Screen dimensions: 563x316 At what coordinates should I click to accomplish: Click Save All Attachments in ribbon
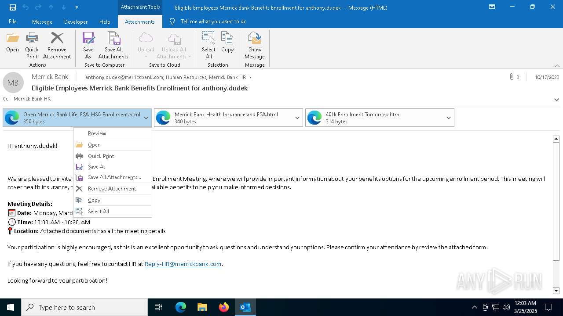113,45
